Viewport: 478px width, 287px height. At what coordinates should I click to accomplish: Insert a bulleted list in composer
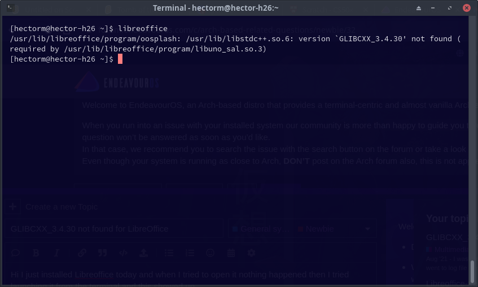tap(169, 253)
